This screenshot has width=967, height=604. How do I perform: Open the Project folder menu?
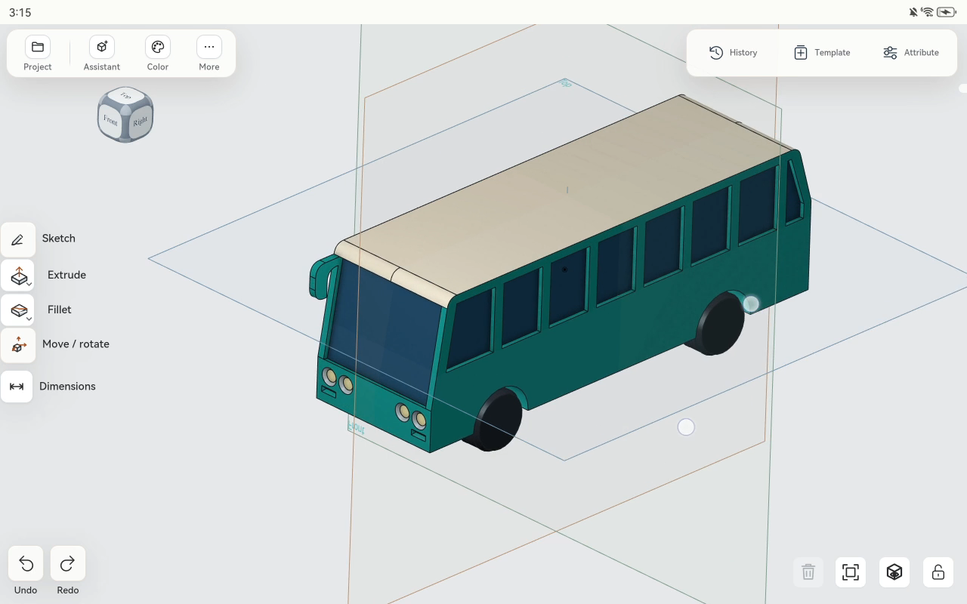tap(37, 53)
